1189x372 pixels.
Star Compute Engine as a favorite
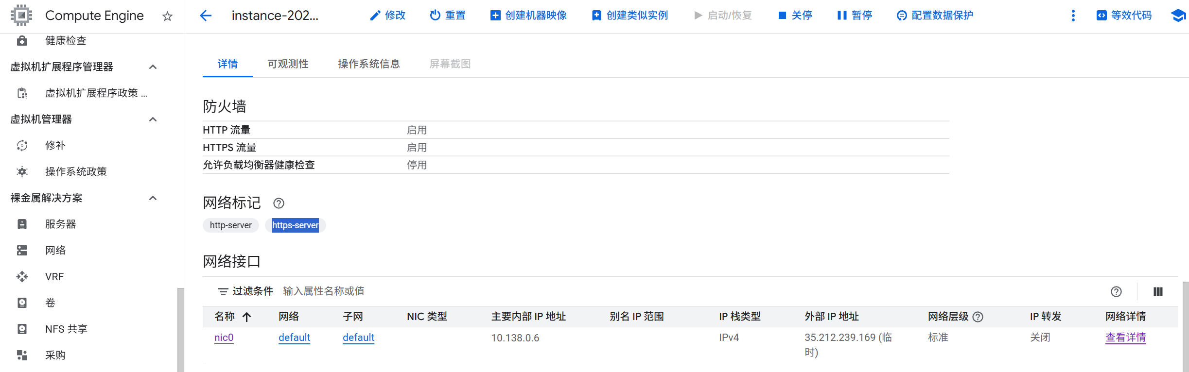click(167, 17)
